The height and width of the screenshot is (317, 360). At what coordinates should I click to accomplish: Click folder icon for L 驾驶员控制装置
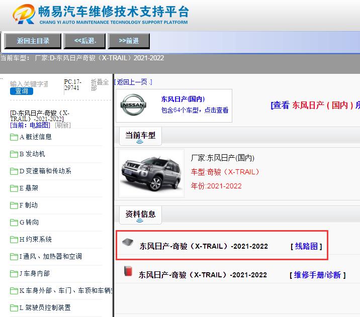pos(14,307)
